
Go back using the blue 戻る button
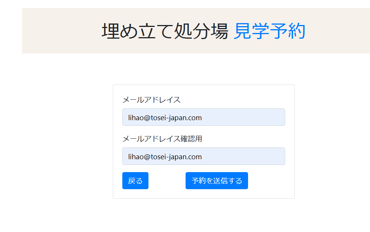(135, 180)
